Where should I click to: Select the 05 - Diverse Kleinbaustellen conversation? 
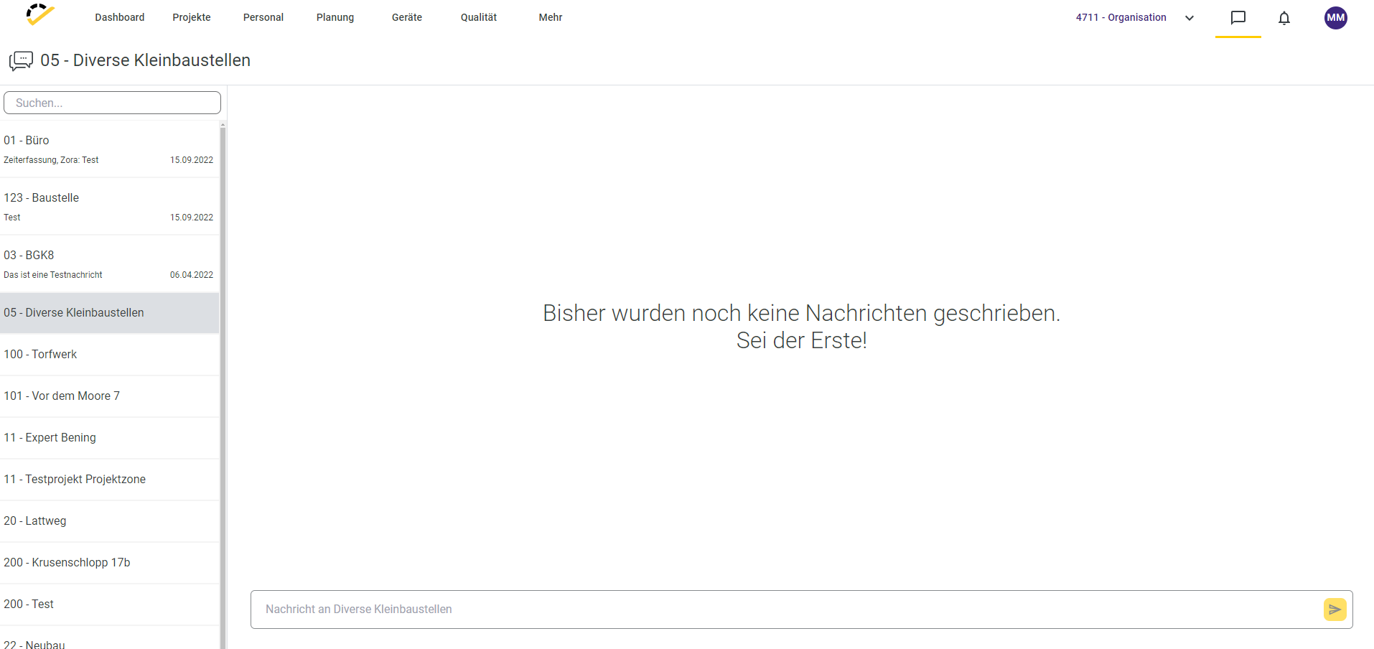pyautogui.click(x=109, y=313)
